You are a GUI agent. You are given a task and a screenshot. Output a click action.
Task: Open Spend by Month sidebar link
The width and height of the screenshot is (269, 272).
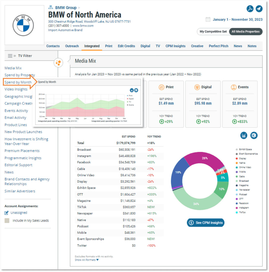click(18, 82)
